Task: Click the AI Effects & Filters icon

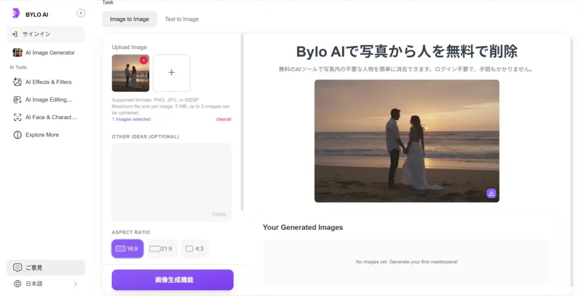Action: coord(17,82)
